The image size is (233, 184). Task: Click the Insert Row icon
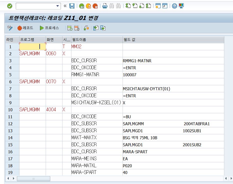[x=70, y=28]
